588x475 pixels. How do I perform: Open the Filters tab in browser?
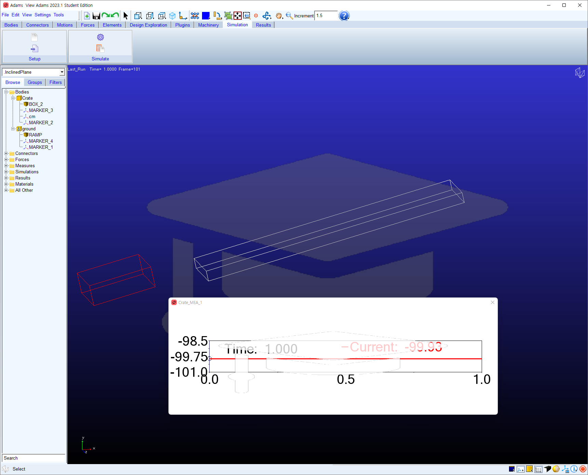[x=55, y=83]
